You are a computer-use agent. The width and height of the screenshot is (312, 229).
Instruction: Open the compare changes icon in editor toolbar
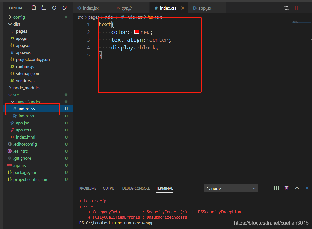[287, 8]
